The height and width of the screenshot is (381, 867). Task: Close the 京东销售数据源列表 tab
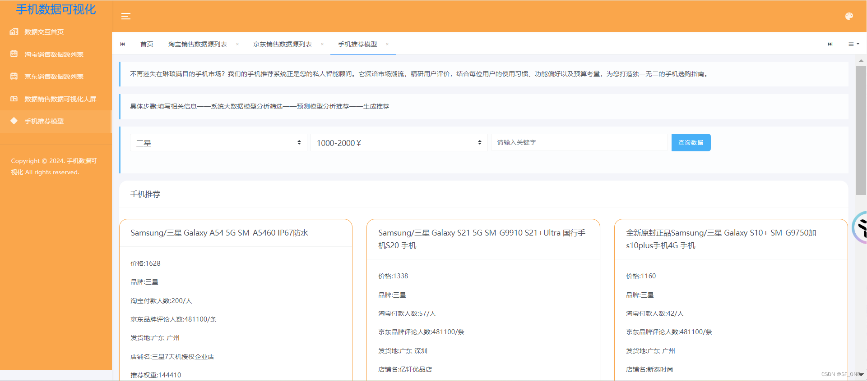point(322,44)
